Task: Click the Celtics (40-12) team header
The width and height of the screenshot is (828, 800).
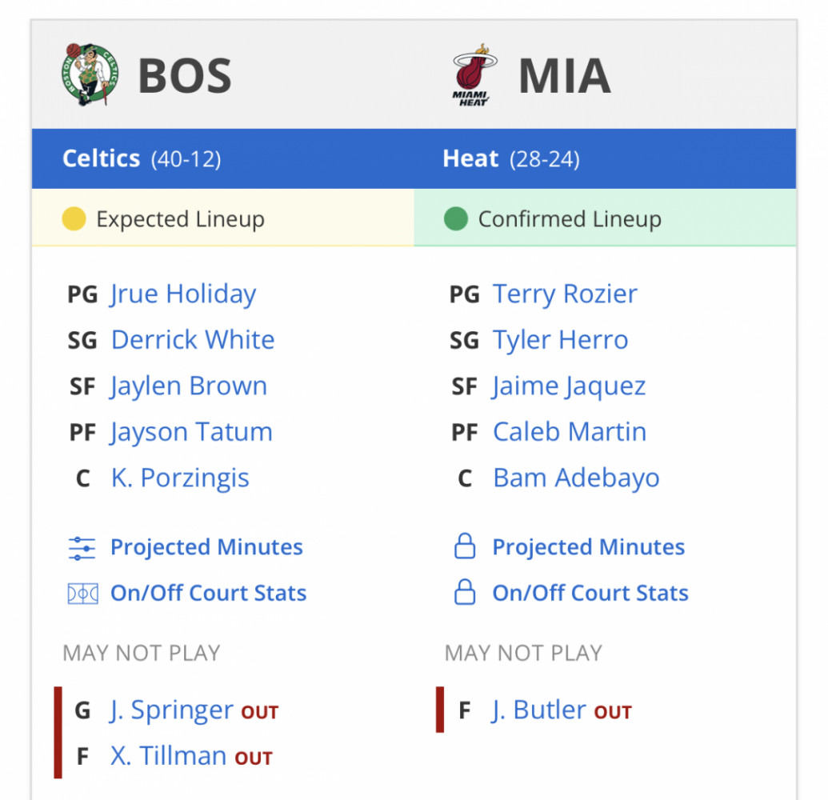Action: (142, 158)
